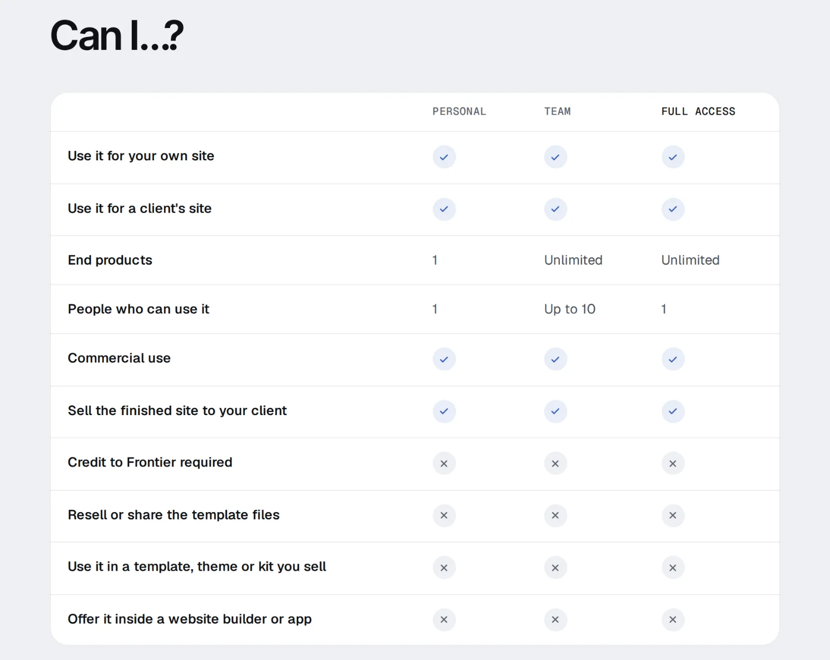Click the Full Access 'Unlimited' End products value
Viewport: 830px width, 660px height.
pos(690,260)
